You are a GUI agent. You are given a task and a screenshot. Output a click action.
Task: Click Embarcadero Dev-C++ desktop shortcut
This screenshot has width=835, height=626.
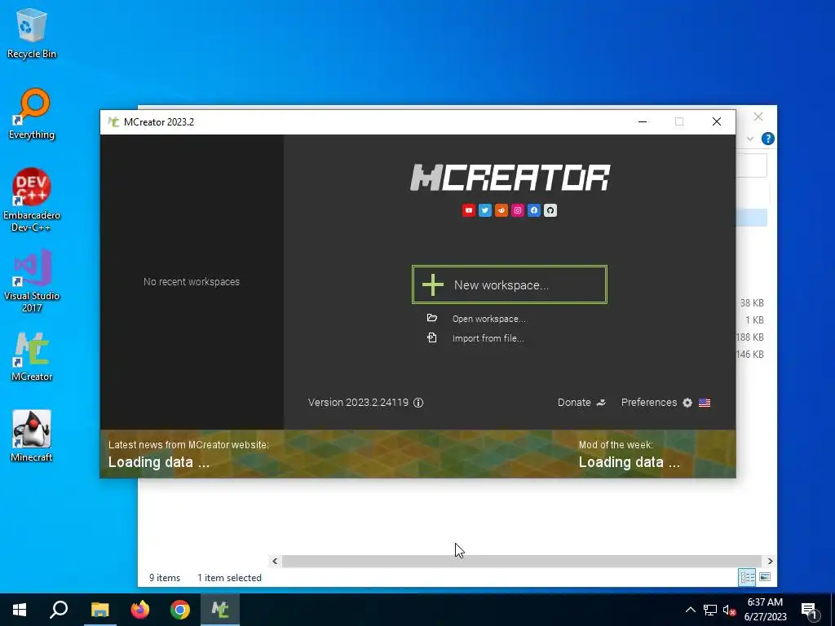[x=32, y=201]
